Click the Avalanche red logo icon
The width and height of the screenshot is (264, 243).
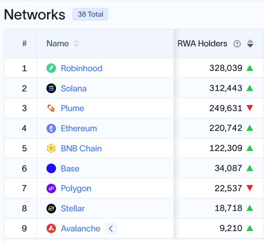pos(51,228)
